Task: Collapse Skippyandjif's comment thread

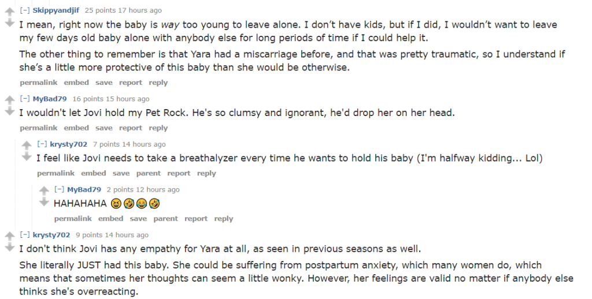Action: pyautogui.click(x=25, y=10)
